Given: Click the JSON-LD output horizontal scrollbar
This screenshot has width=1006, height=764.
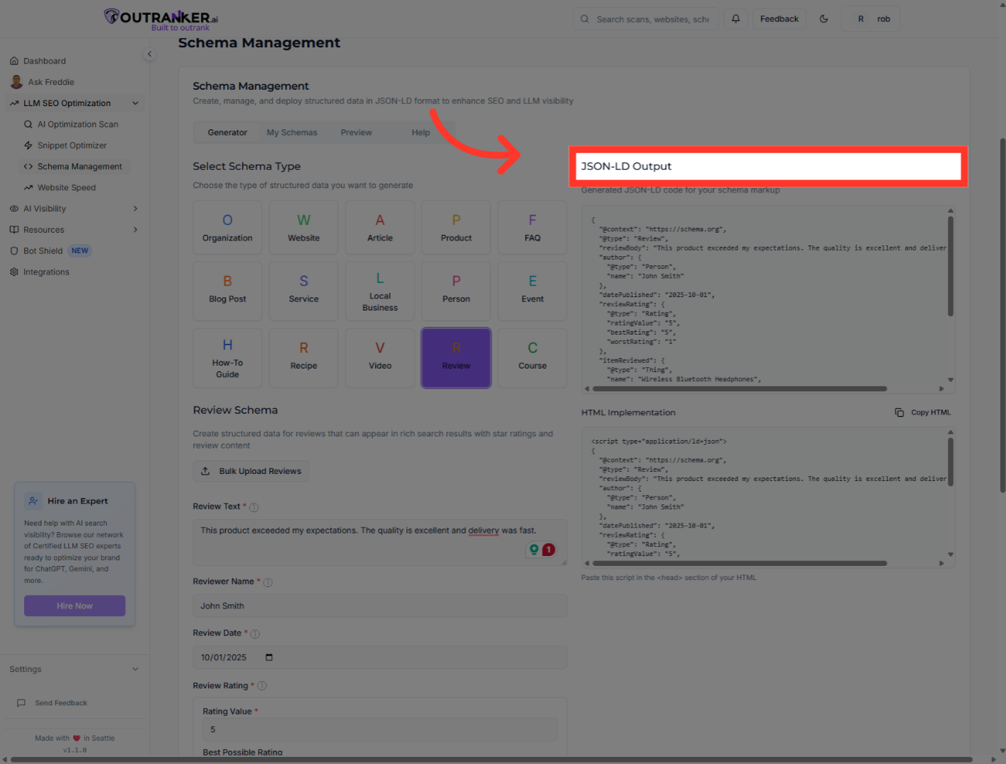Looking at the screenshot, I should coord(739,388).
